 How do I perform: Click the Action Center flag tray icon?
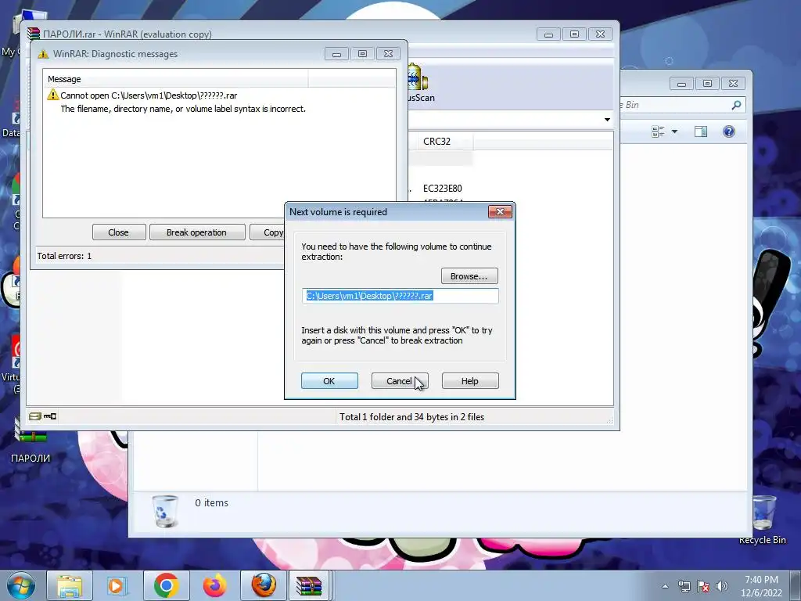pos(703,586)
